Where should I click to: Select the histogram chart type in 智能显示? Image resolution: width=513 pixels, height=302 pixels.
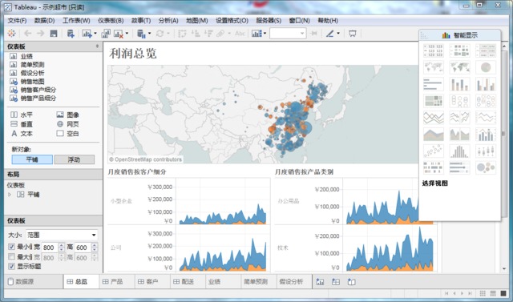(459, 151)
